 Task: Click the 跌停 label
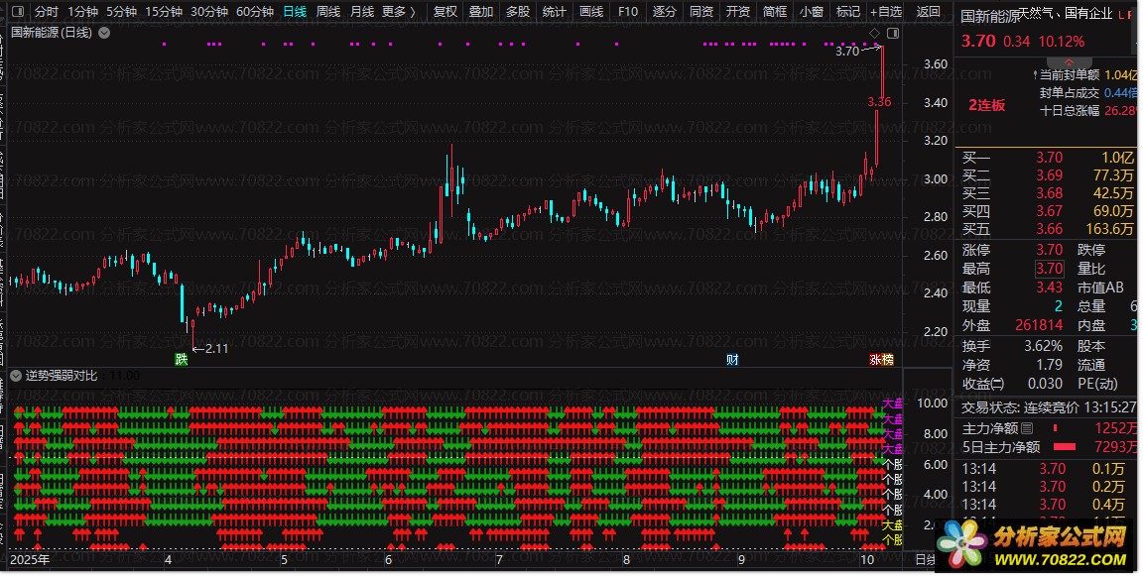click(1091, 250)
